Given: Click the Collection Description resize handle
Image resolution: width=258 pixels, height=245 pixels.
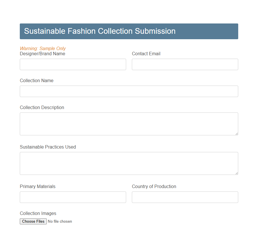Looking at the screenshot, I should click(x=237, y=134).
